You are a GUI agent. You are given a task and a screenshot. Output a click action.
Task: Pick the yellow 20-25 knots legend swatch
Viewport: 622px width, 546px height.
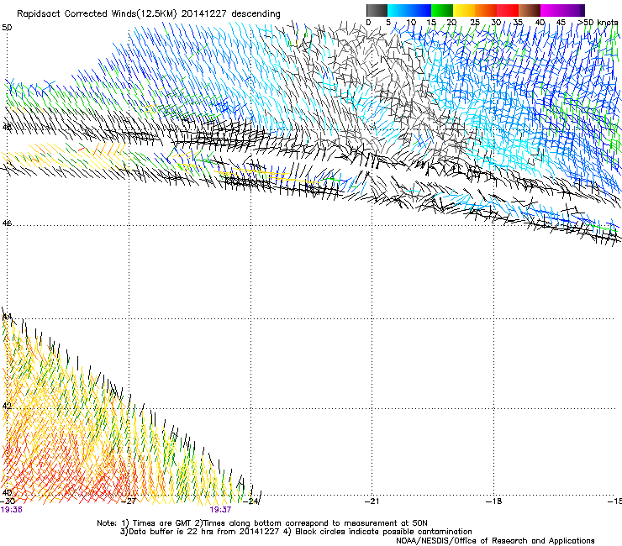464,10
